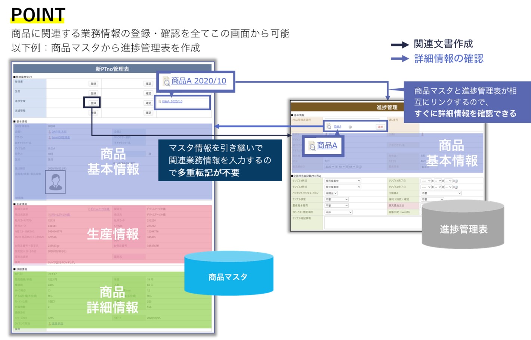Viewport: 531px width, 340px height.
Task: Open サンプル2完了日 month dropdown
Action: point(438,187)
